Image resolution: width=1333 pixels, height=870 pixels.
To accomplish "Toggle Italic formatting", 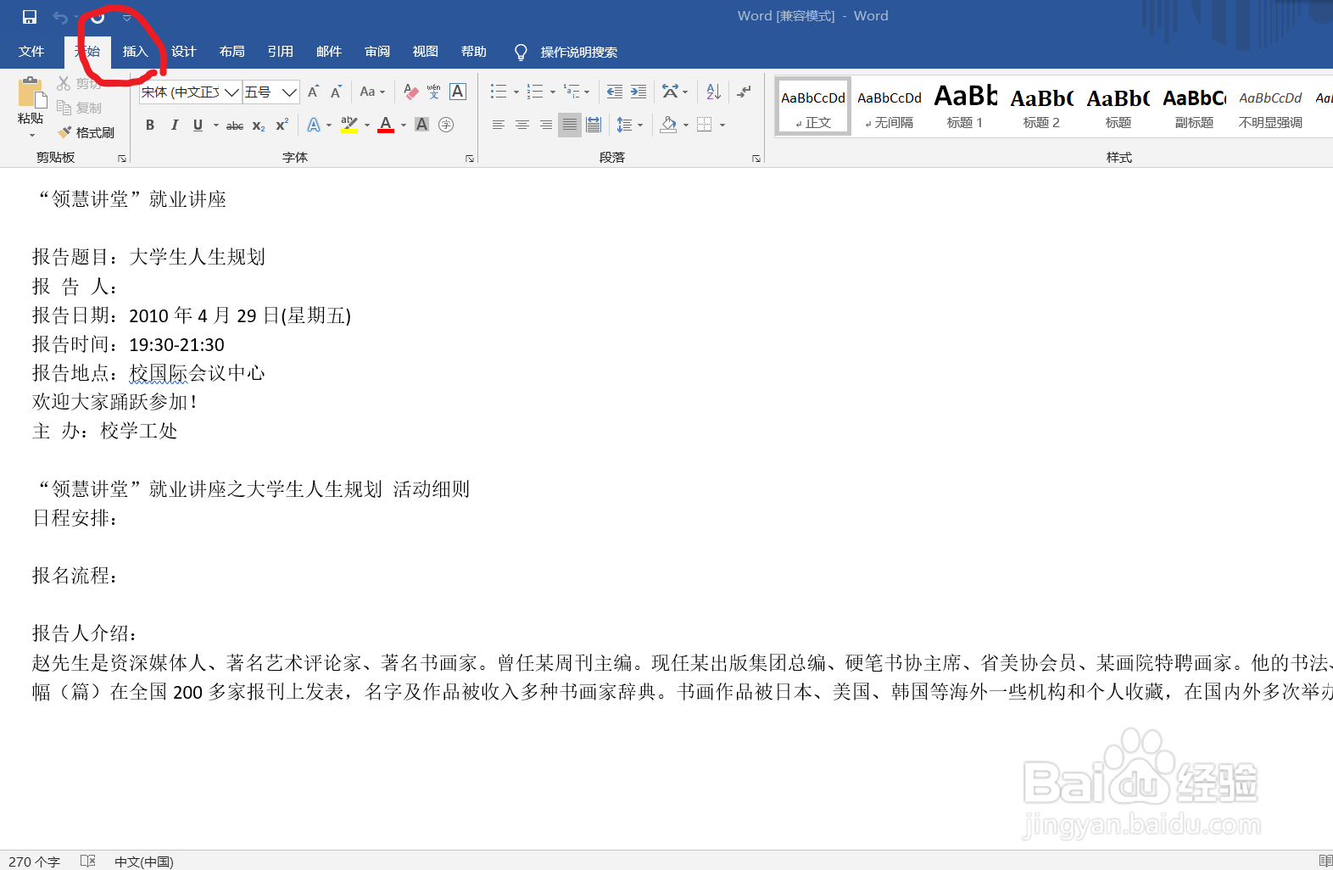I will coord(174,125).
